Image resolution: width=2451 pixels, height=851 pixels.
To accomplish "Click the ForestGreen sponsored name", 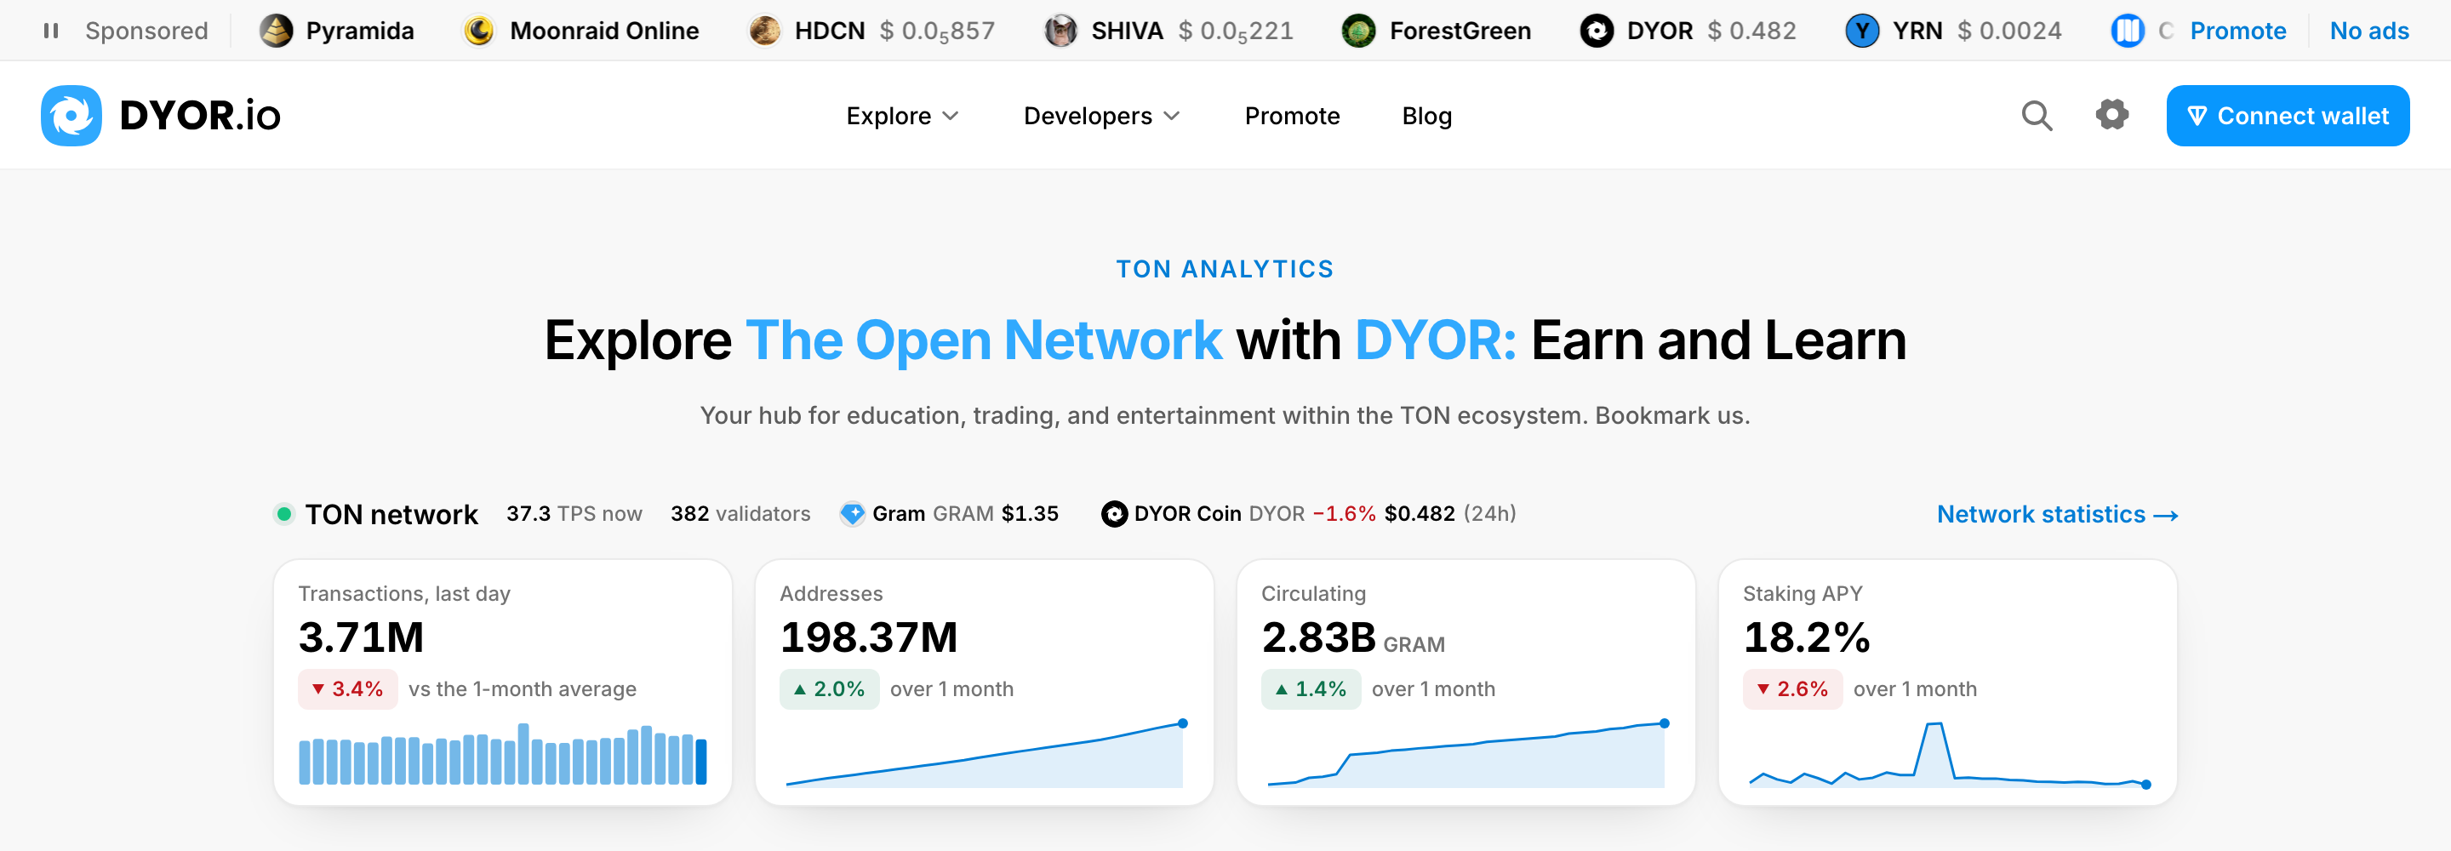I will click(x=1460, y=31).
